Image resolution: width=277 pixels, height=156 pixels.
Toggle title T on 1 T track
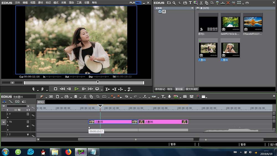pos(28,135)
